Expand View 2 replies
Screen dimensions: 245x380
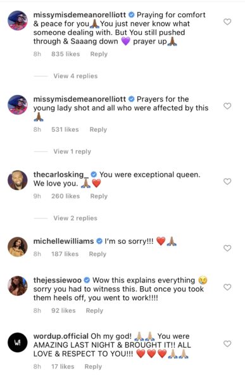[x=75, y=218]
